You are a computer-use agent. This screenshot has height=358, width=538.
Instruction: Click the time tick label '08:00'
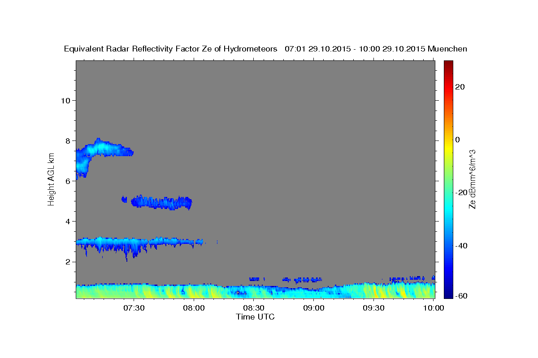click(x=194, y=308)
